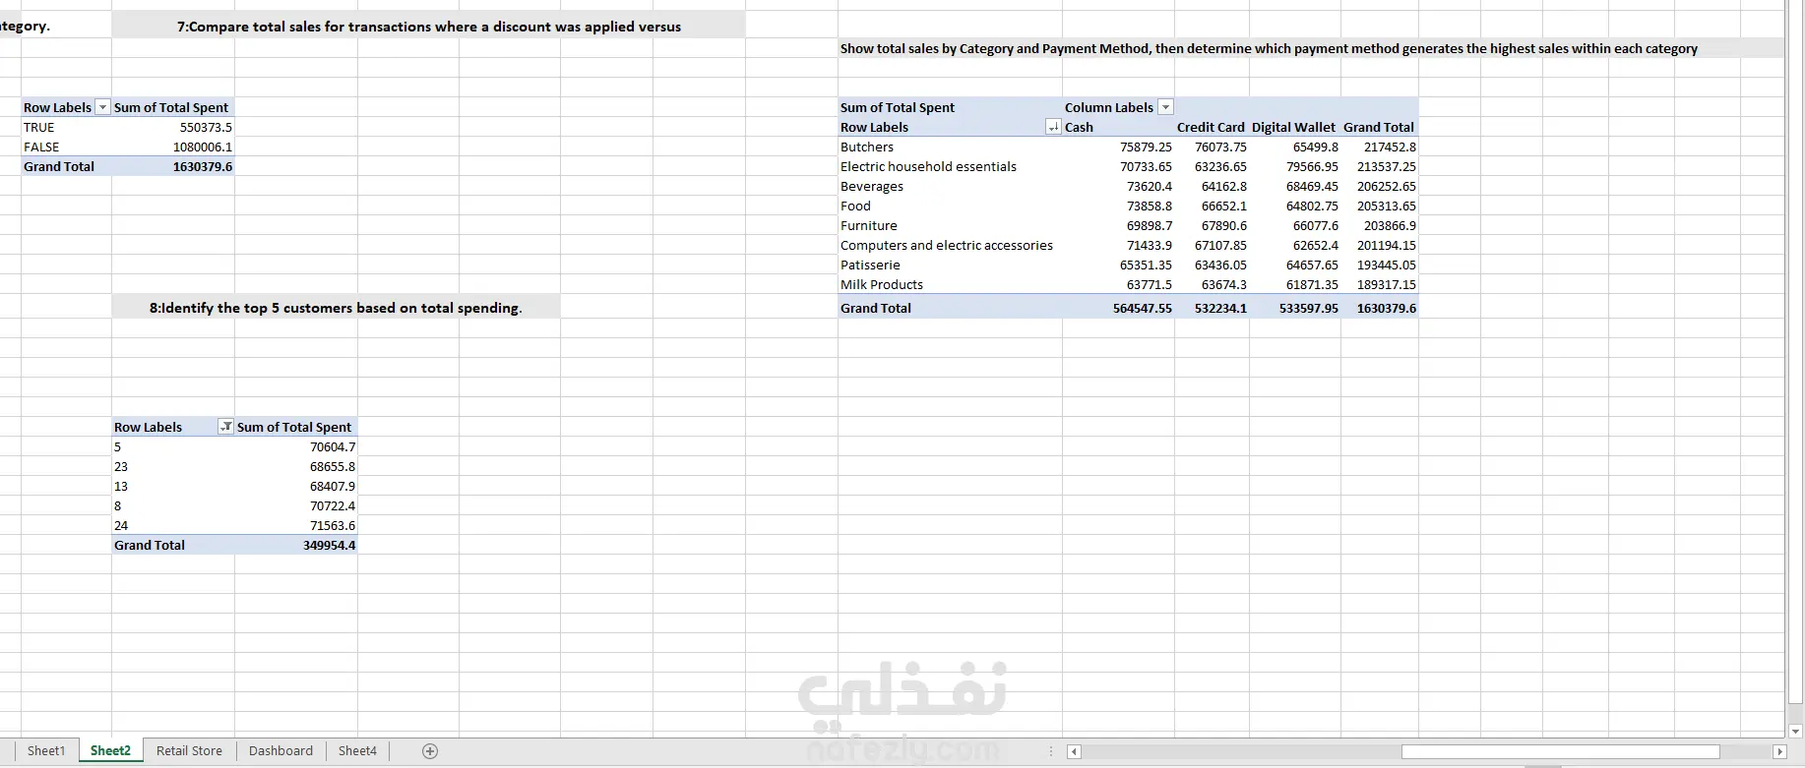Select cell with value 550373.5
The image size is (1805, 768).
coord(173,127)
